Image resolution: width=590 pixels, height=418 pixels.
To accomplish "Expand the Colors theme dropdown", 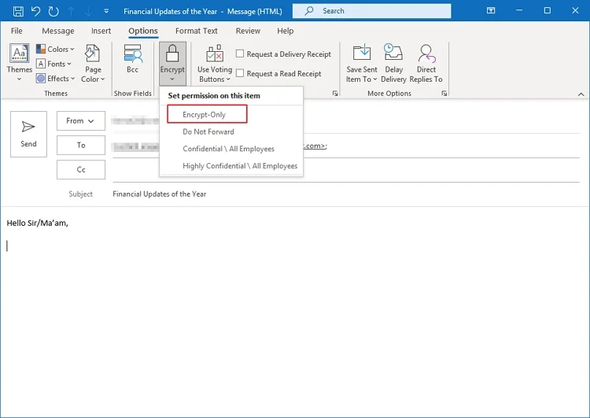I will [55, 49].
